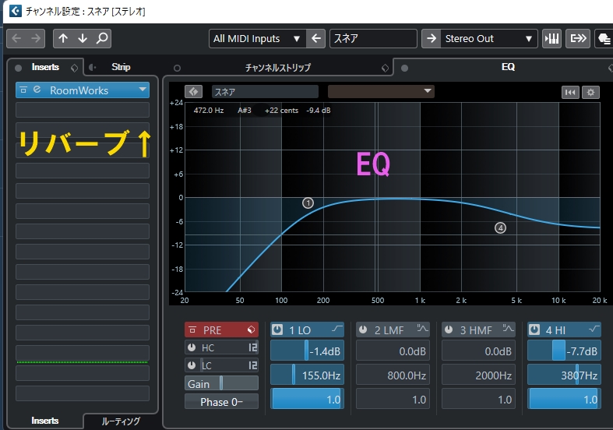Click the 3 HMF filter type icon
This screenshot has height=430, width=613.
click(508, 329)
